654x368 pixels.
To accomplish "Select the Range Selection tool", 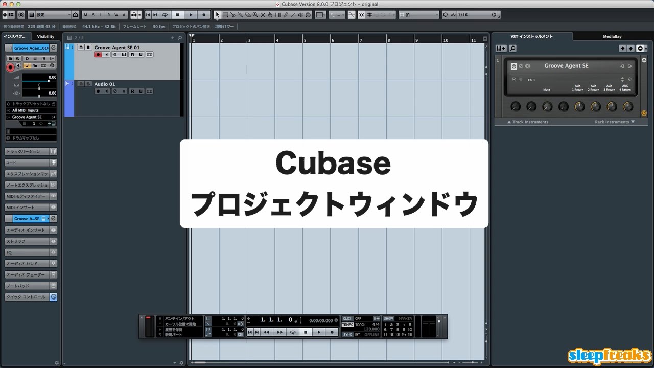I will point(225,15).
